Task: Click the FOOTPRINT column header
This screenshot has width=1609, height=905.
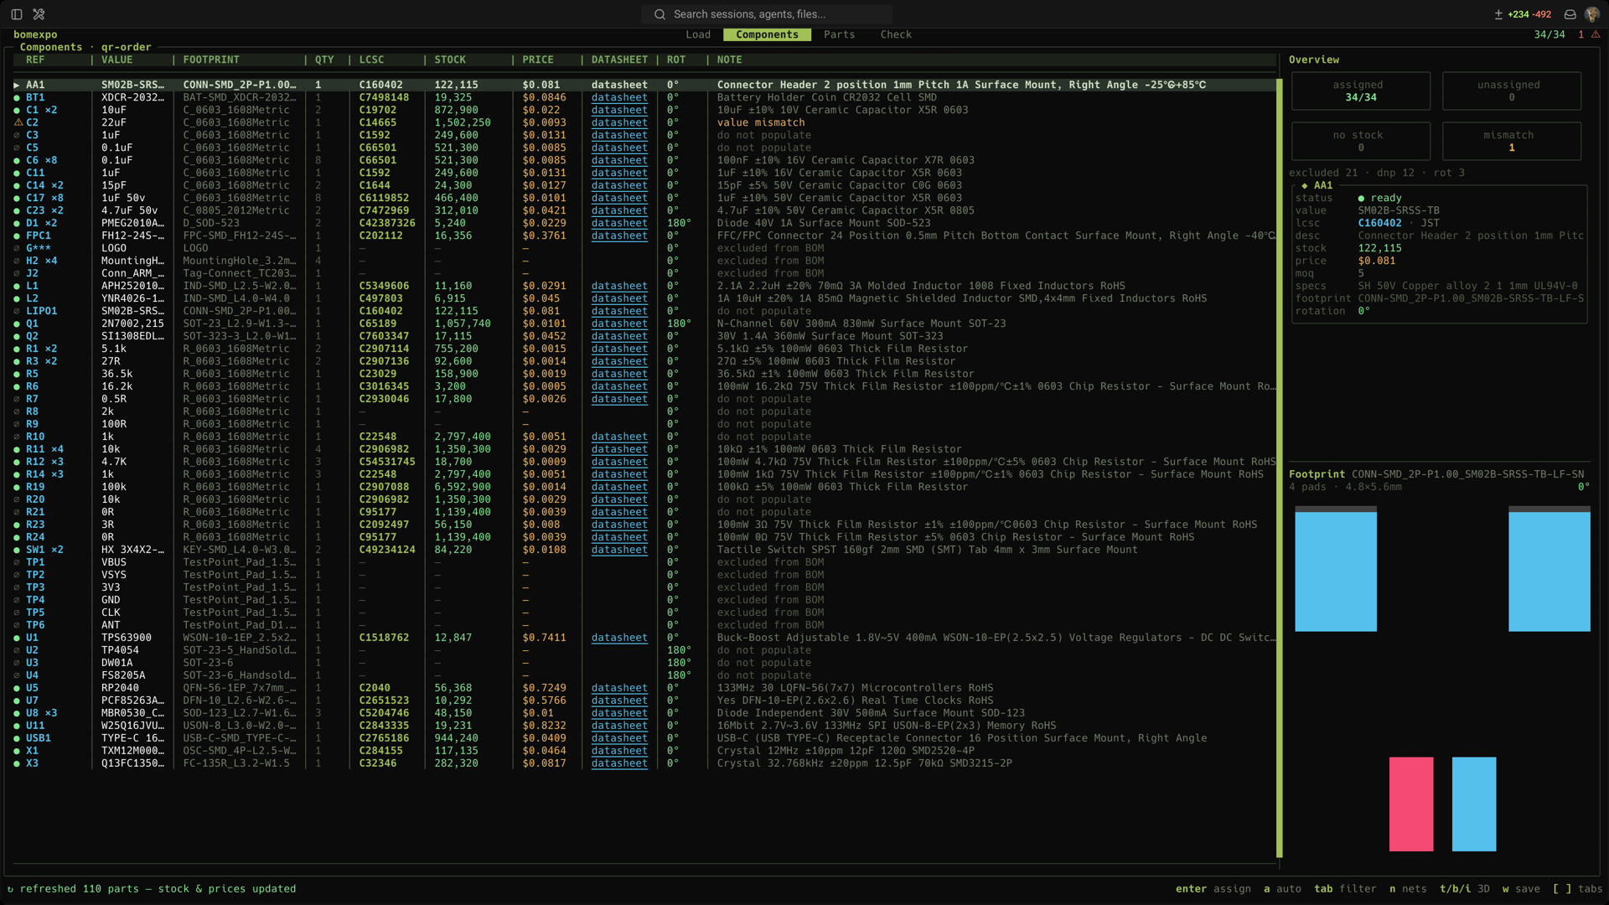Action: tap(211, 59)
